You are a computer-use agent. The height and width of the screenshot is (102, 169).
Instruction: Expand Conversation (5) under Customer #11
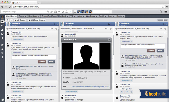(x=17, y=40)
